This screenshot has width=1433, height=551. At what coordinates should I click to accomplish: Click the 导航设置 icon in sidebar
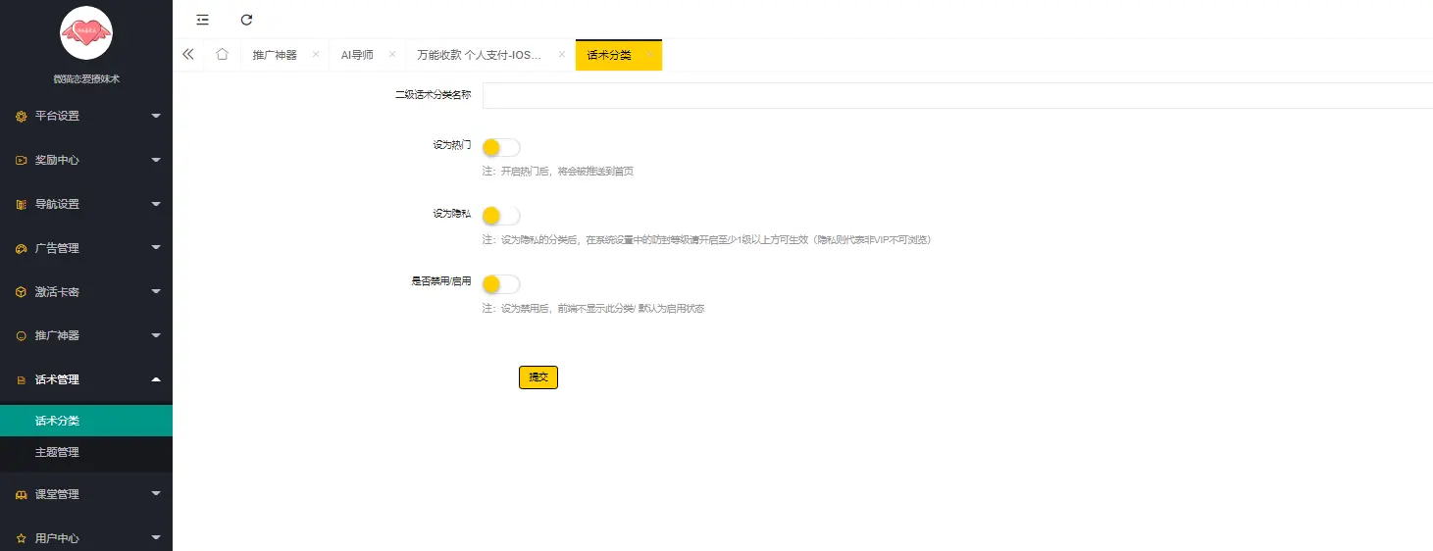click(21, 204)
